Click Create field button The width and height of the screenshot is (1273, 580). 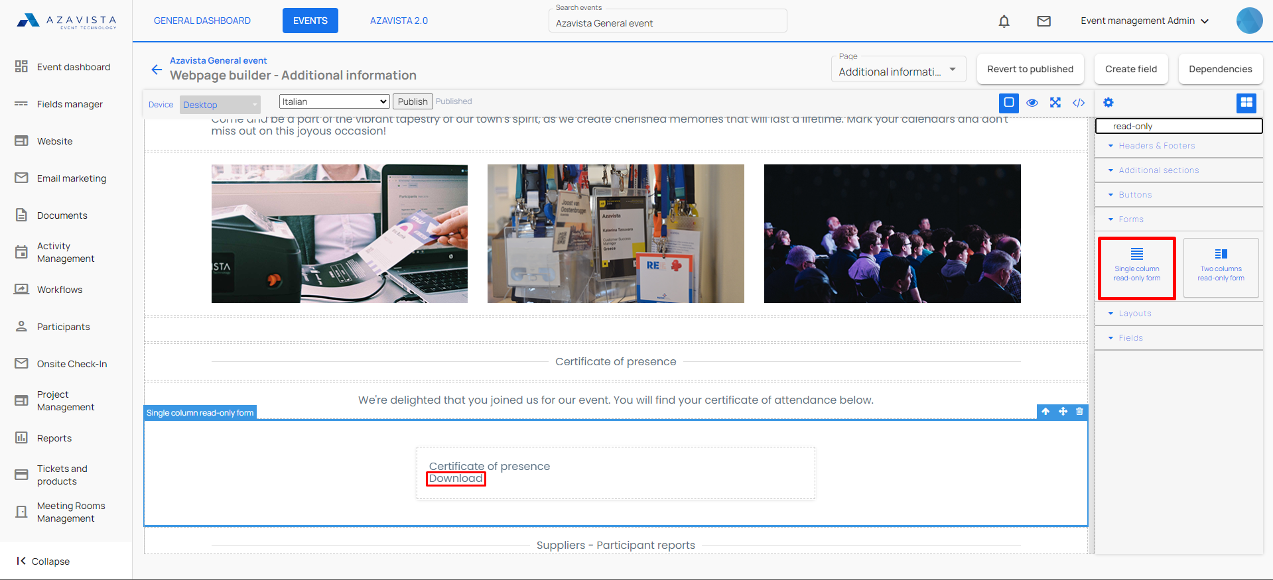pos(1131,69)
